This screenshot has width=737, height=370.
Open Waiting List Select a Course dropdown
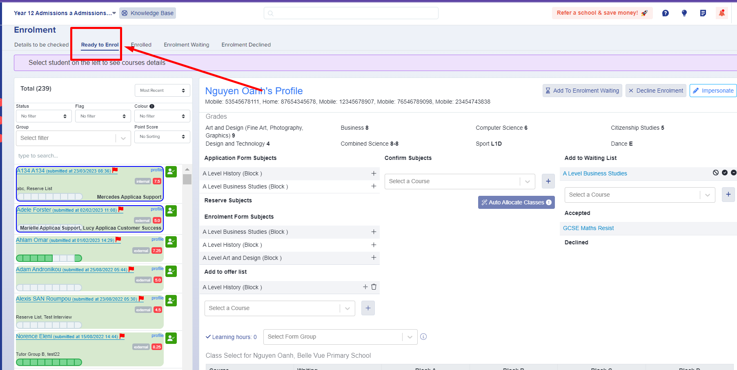pos(640,195)
